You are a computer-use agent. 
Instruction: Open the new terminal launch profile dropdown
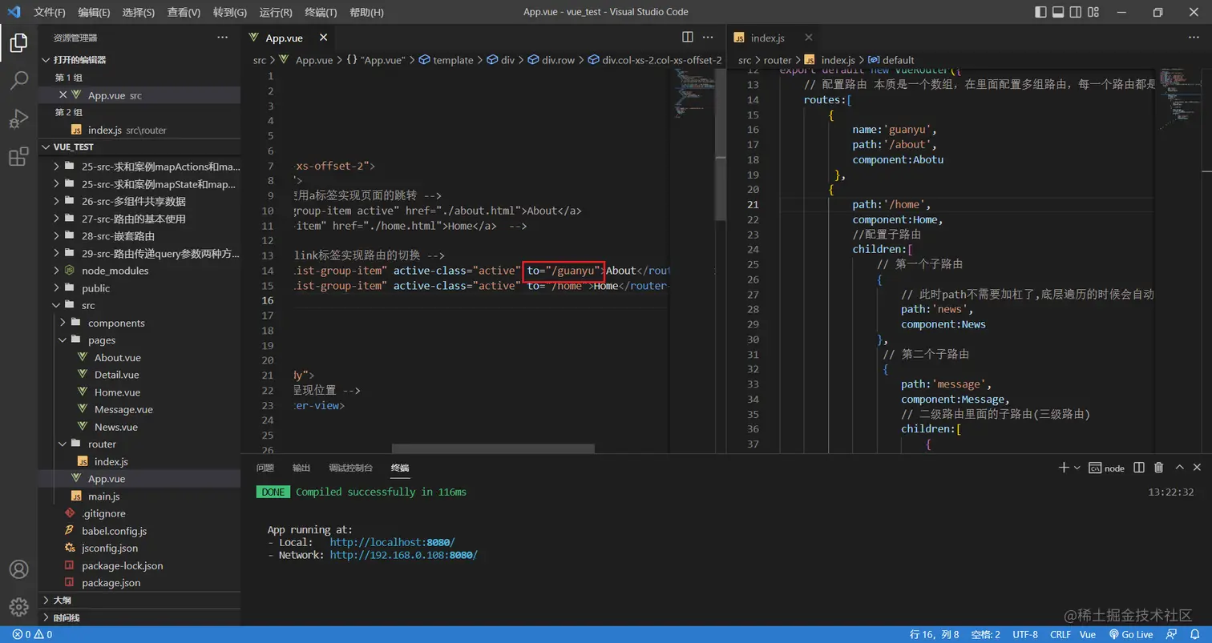1077,468
